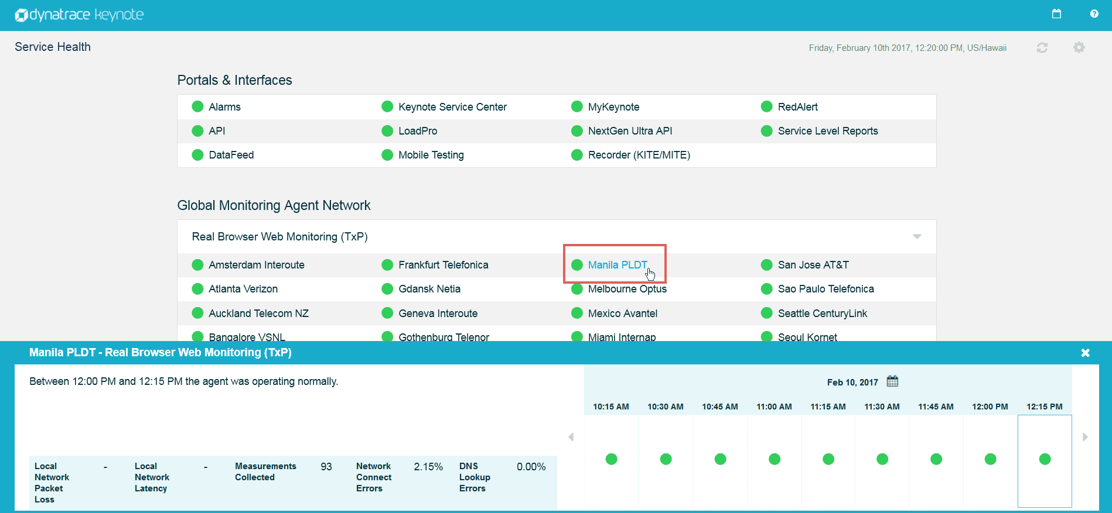Click the Real Browser Web Monitoring (TxP) header

click(x=279, y=237)
